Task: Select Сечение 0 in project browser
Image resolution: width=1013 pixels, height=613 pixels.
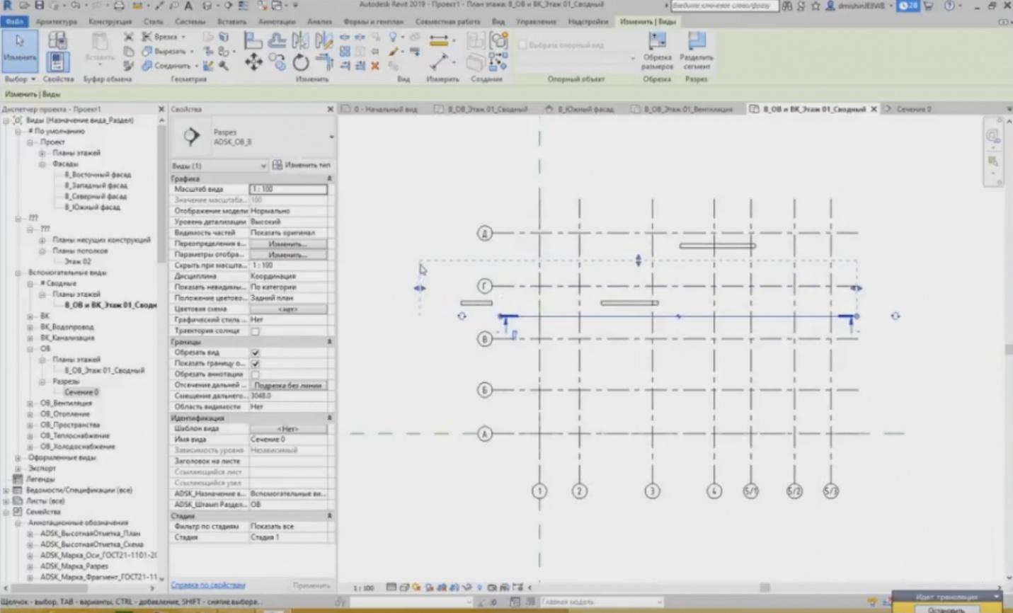Action: (81, 392)
